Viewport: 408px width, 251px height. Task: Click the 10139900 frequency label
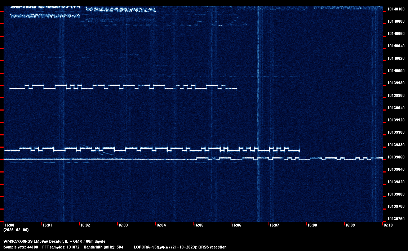[x=395, y=133]
